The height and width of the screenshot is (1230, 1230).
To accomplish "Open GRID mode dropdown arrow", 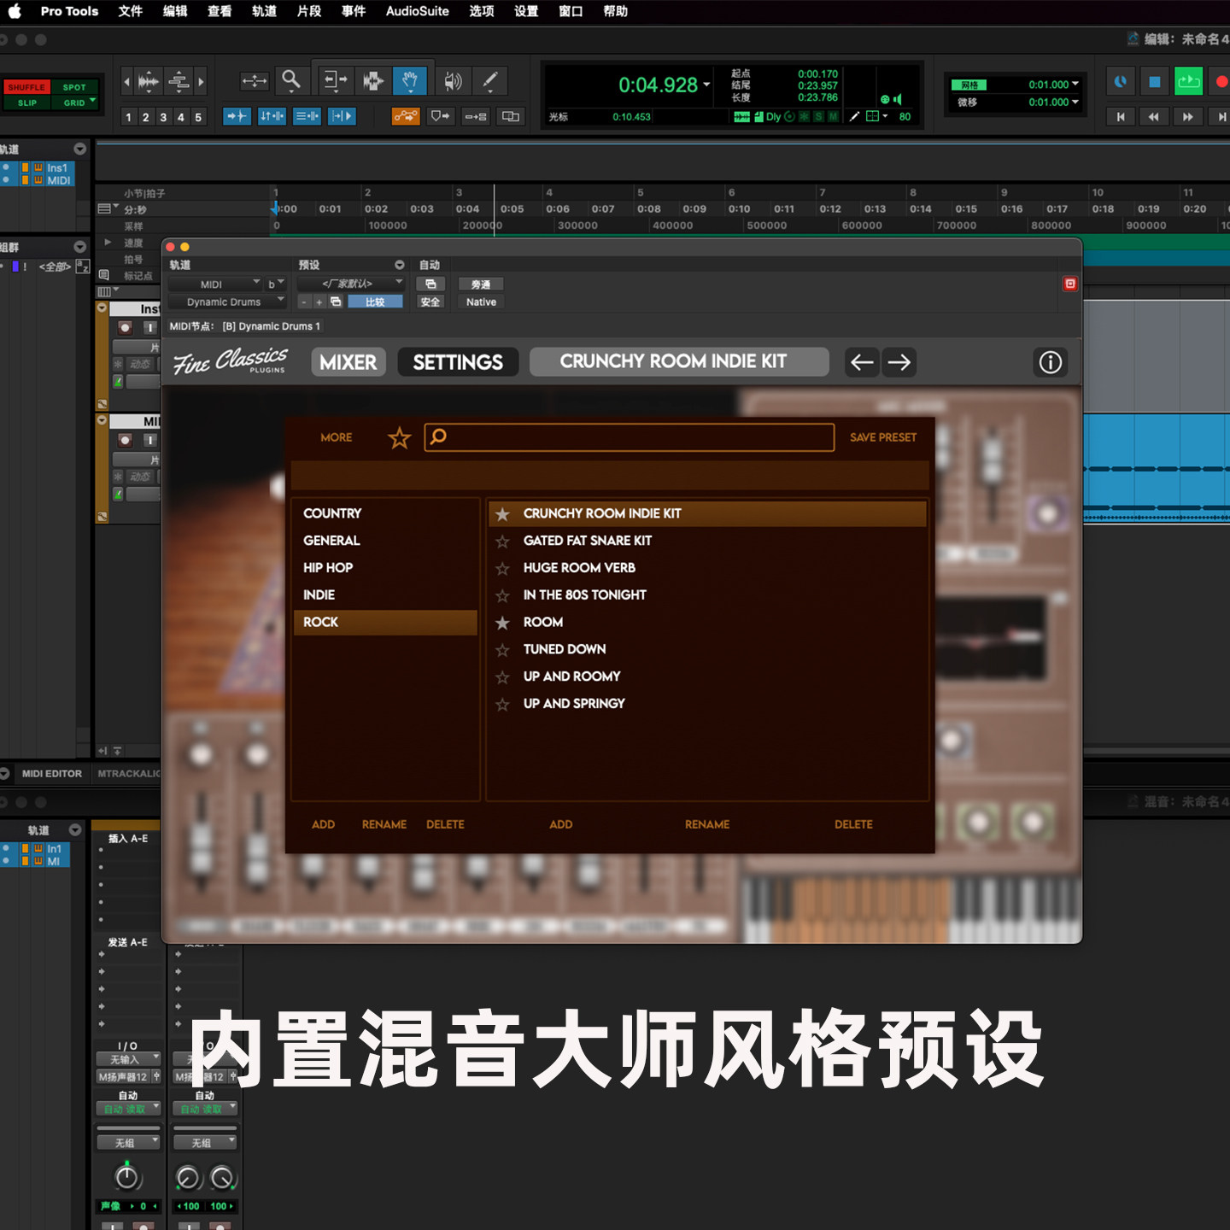I will (92, 101).
